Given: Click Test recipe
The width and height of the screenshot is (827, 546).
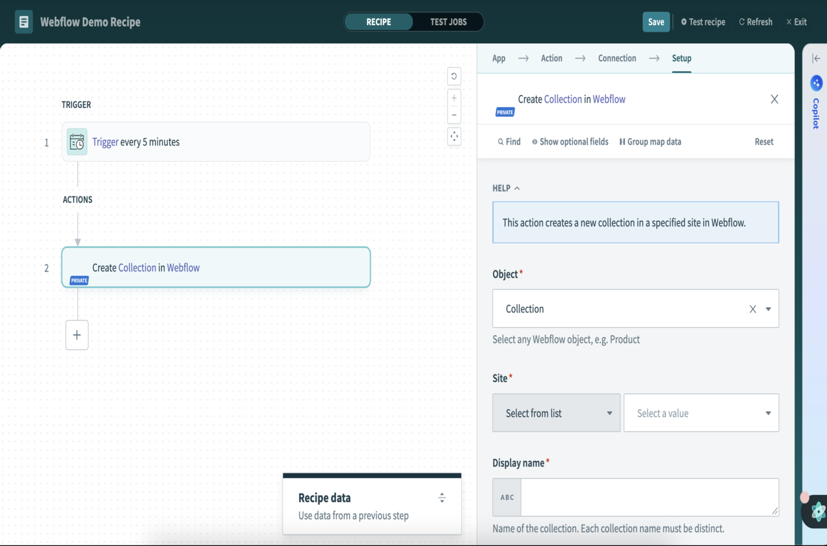Looking at the screenshot, I should click(703, 22).
